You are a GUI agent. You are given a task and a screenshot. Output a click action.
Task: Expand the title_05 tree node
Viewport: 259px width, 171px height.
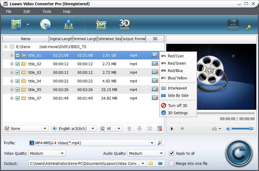(x=12, y=89)
